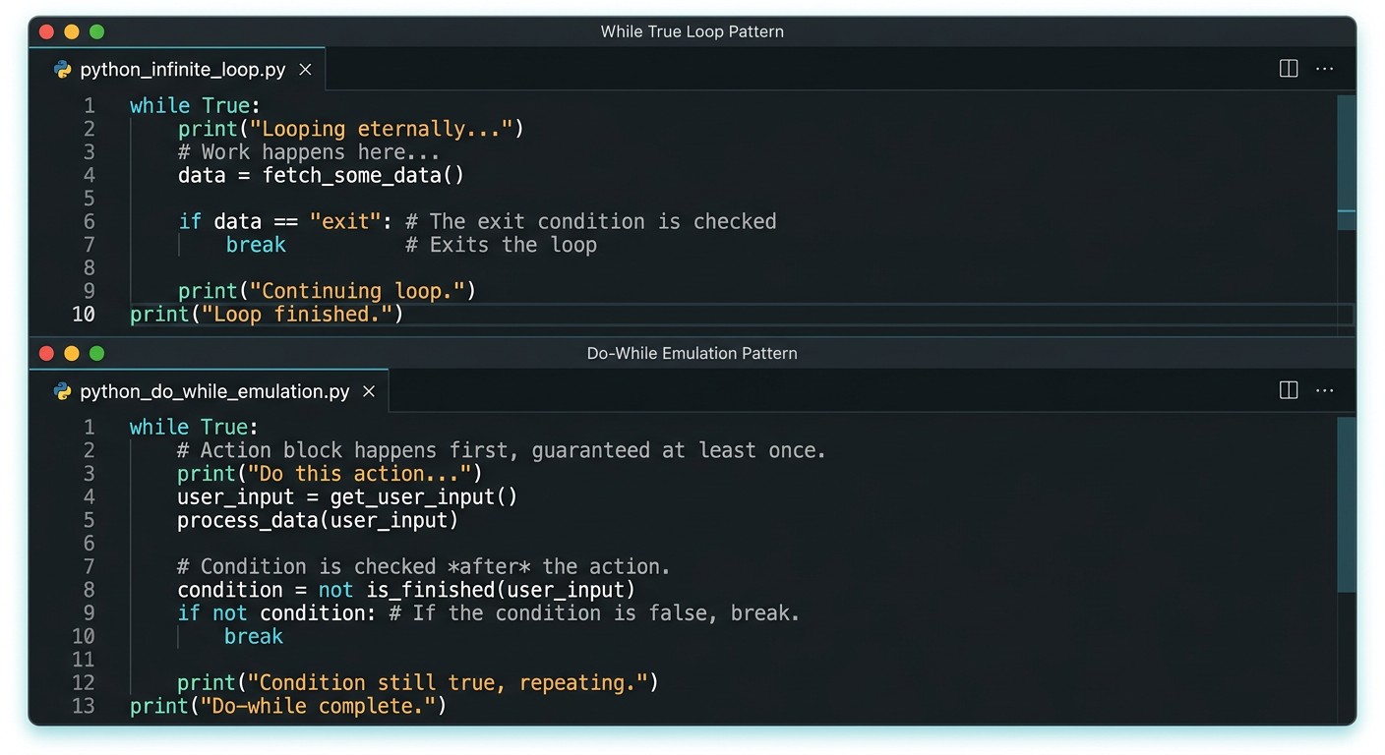Click the "Do-while complete." string
Screen dimensions: 1385x755
(x=318, y=707)
